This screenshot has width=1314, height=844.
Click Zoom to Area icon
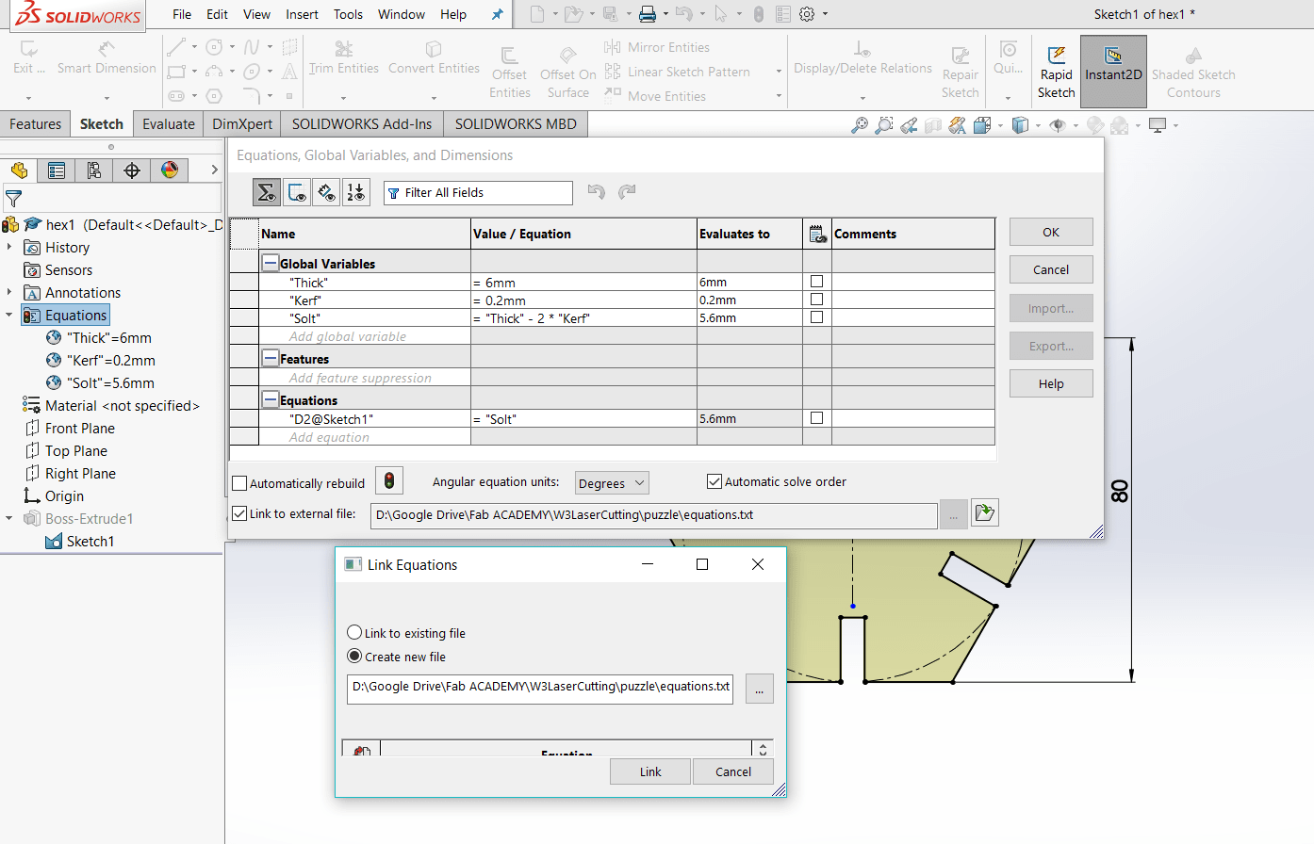pos(884,125)
